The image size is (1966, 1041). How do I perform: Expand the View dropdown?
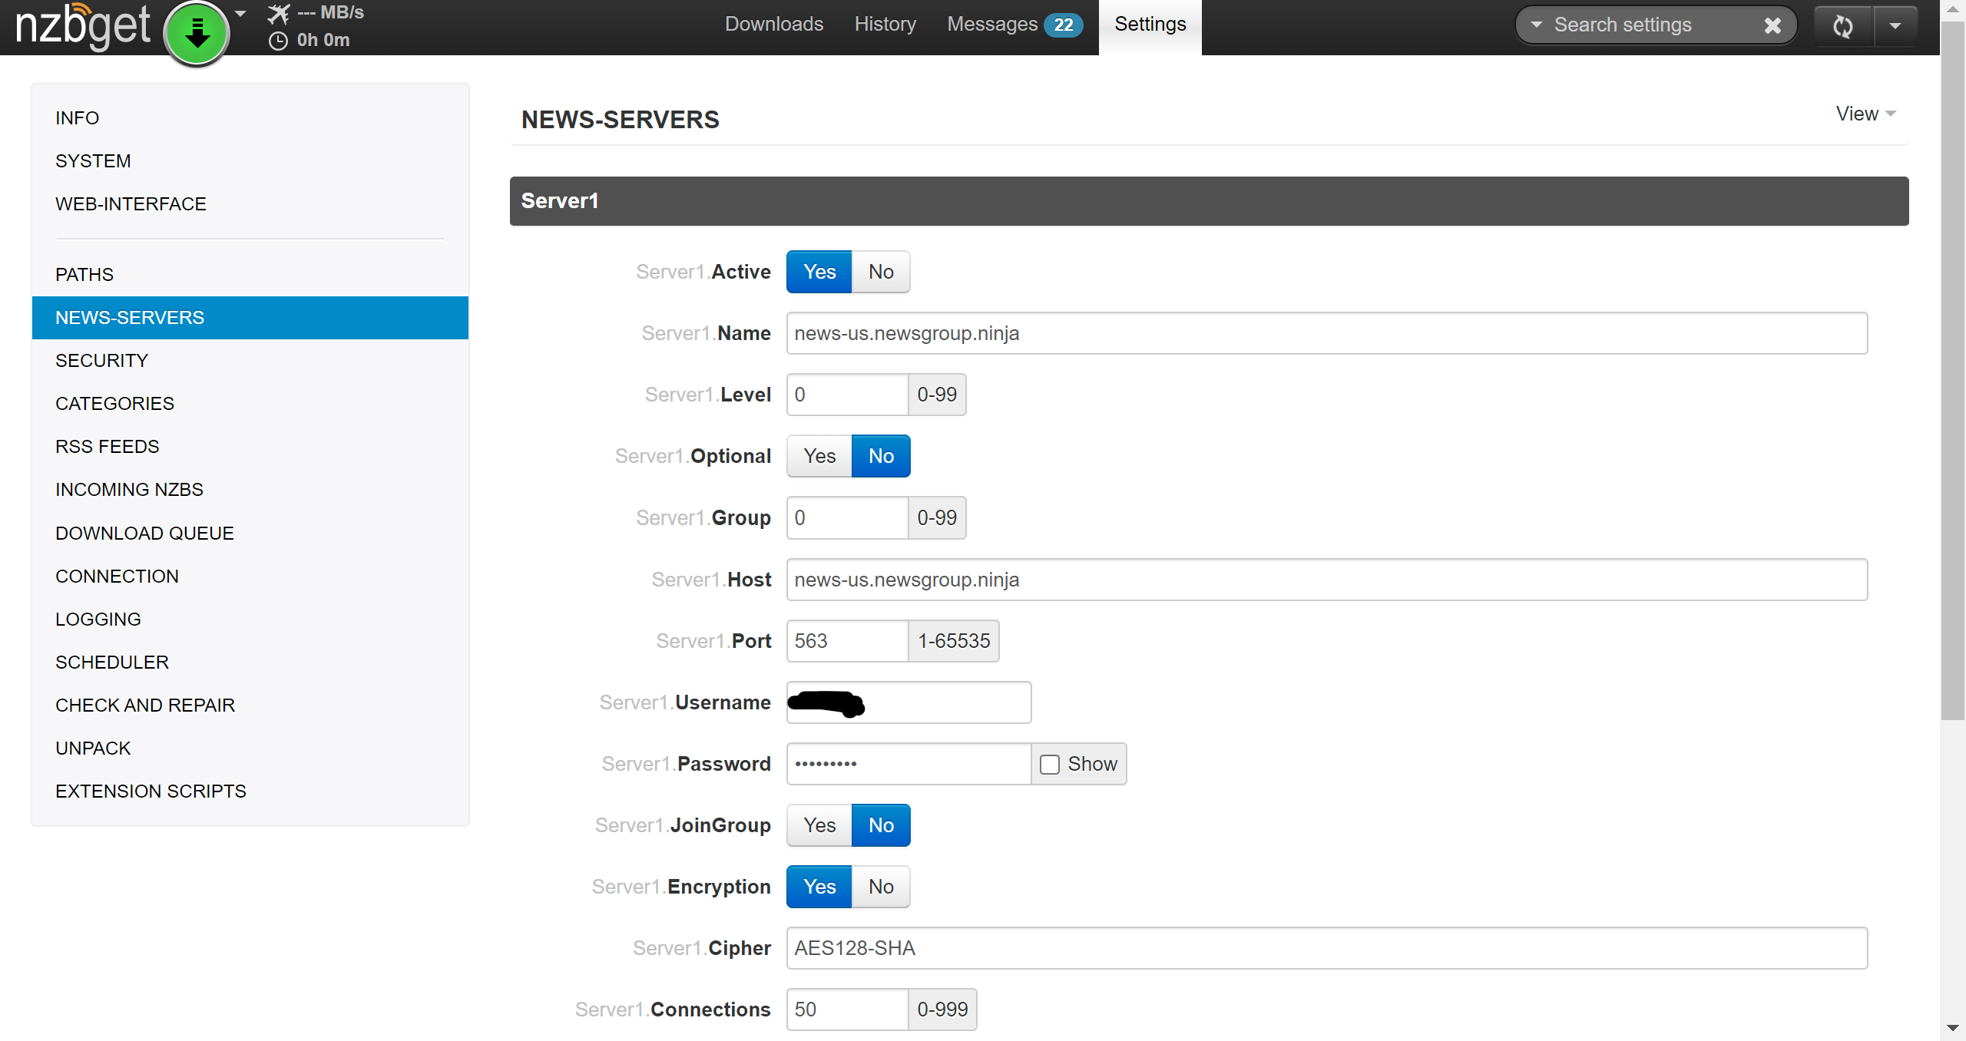tap(1865, 114)
